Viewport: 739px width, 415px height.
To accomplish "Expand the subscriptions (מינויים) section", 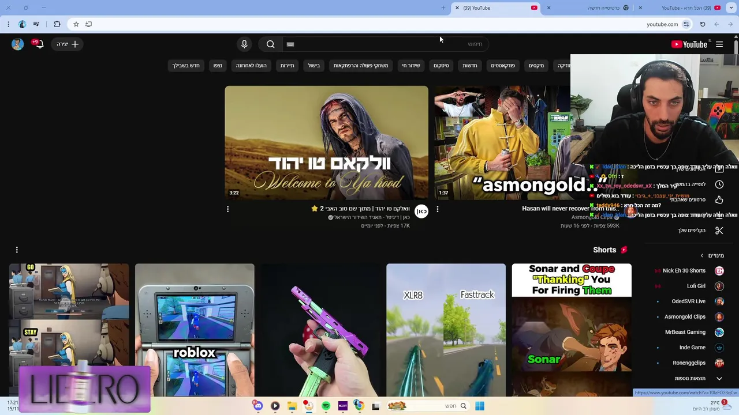I will (712, 255).
